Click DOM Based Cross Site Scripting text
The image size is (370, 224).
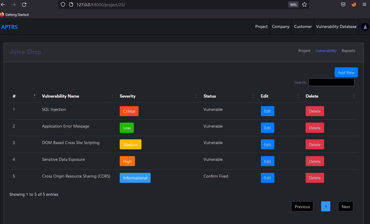71,143
